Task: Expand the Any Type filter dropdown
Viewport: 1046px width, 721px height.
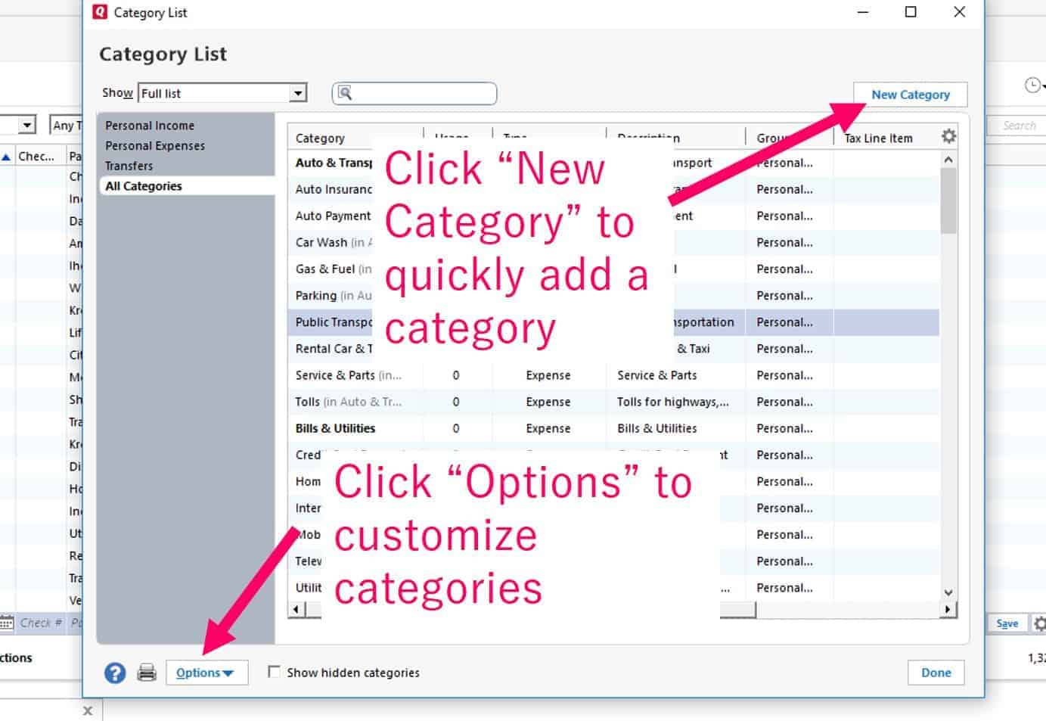Action: [x=66, y=125]
